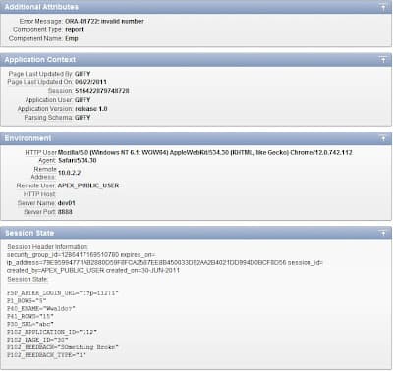The image size is (393, 371).
Task: Select the P102_PAGE_ID session item
Action: pyautogui.click(x=37, y=340)
